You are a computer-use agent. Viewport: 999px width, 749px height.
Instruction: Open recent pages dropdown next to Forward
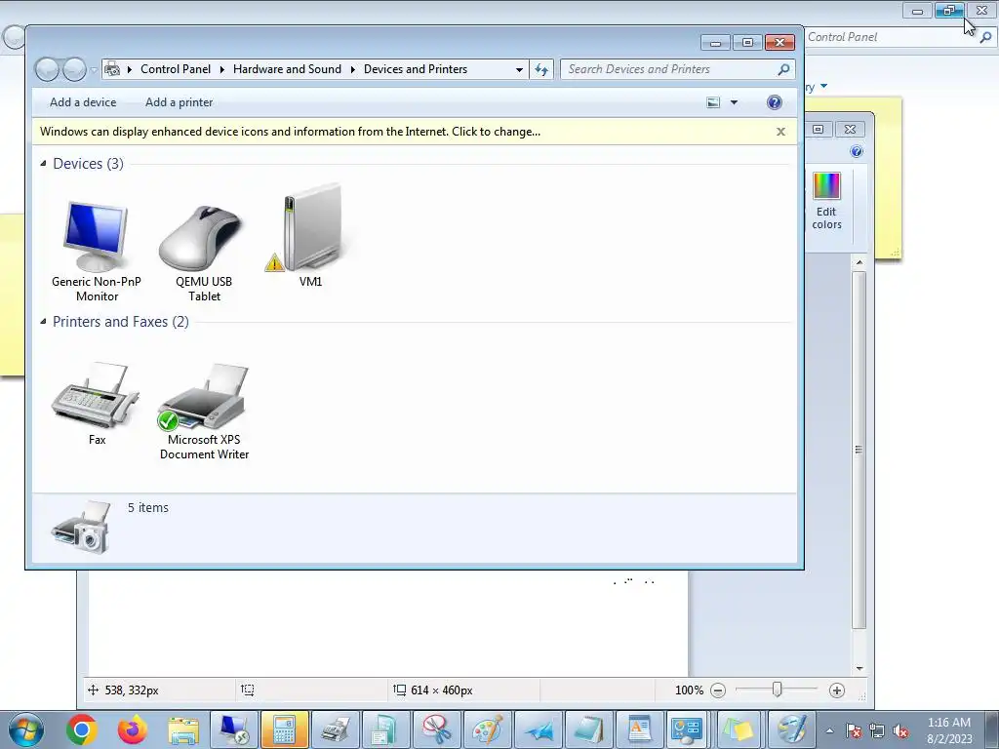pyautogui.click(x=94, y=69)
